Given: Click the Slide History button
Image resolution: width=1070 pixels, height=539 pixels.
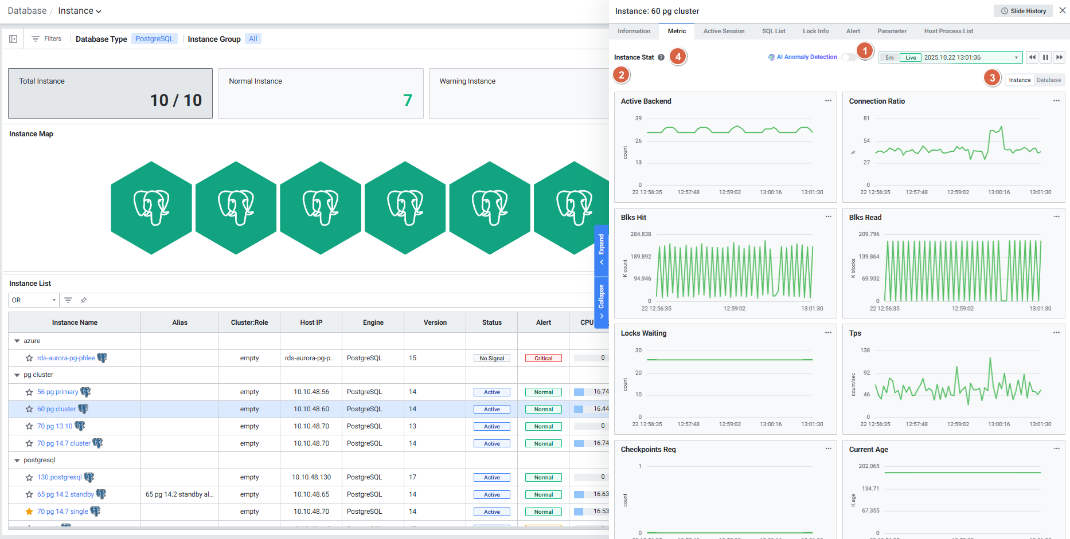Looking at the screenshot, I should click(x=1024, y=11).
